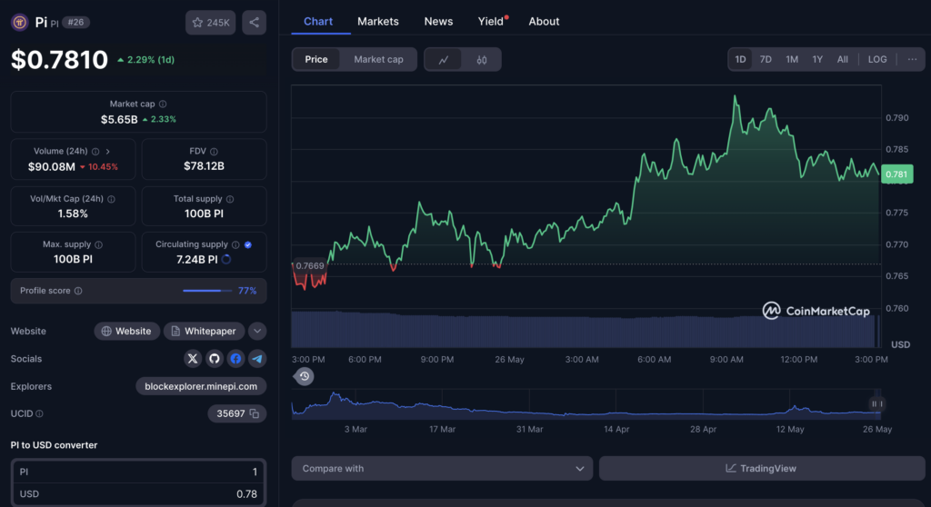Switch to the Markets tab
The width and height of the screenshot is (931, 507).
coord(378,22)
